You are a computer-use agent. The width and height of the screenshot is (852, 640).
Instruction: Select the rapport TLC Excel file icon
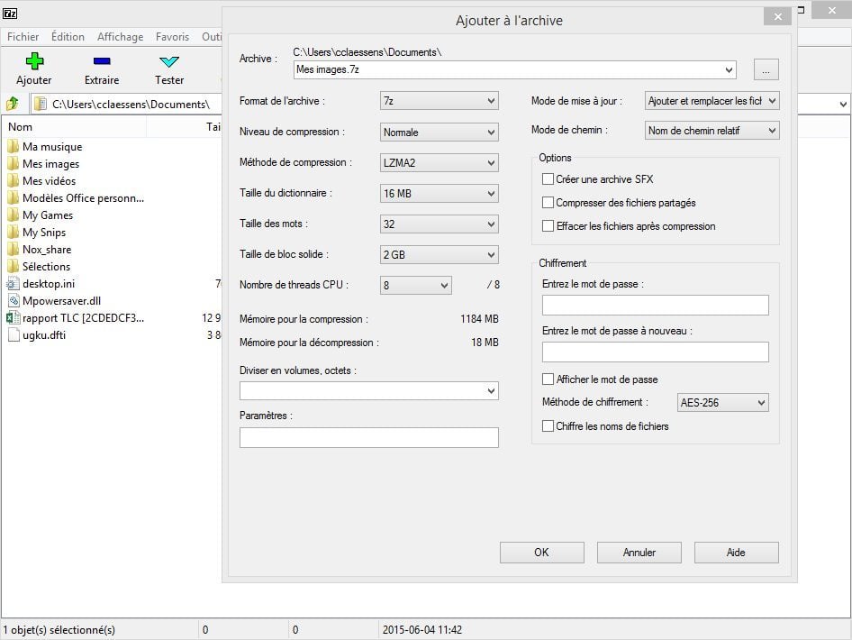click(x=14, y=318)
